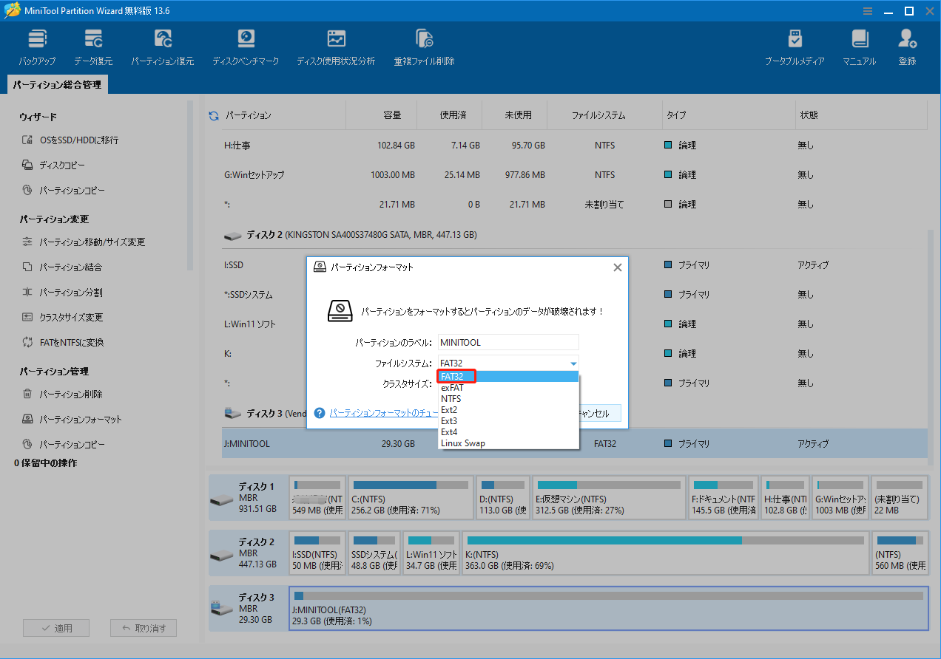
Task: Open パーティション復元 (Partition Recovery)
Action: point(163,47)
